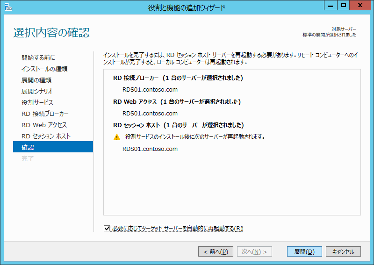Toggle automatic target server restart checkbox

pos(107,229)
